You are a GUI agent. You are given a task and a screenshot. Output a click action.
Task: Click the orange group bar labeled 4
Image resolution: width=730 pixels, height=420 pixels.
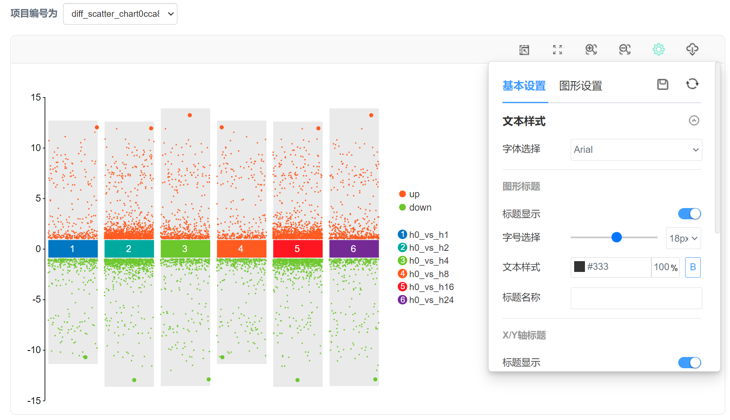point(241,249)
